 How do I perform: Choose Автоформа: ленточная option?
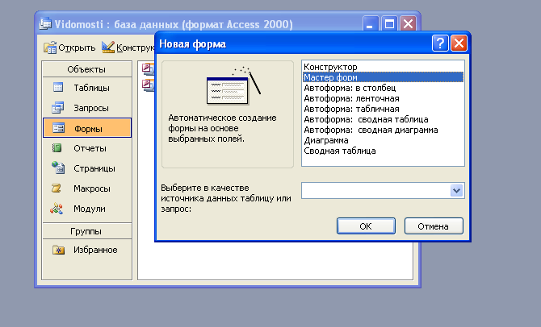(383, 98)
